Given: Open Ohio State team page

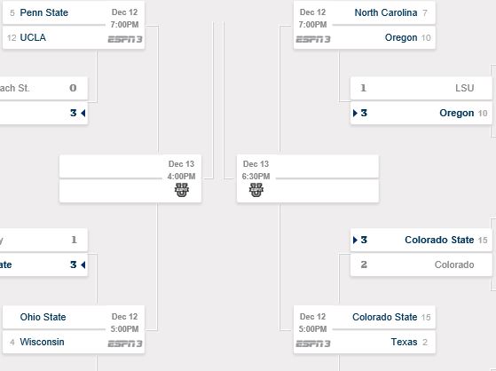Looking at the screenshot, I should (x=43, y=317).
